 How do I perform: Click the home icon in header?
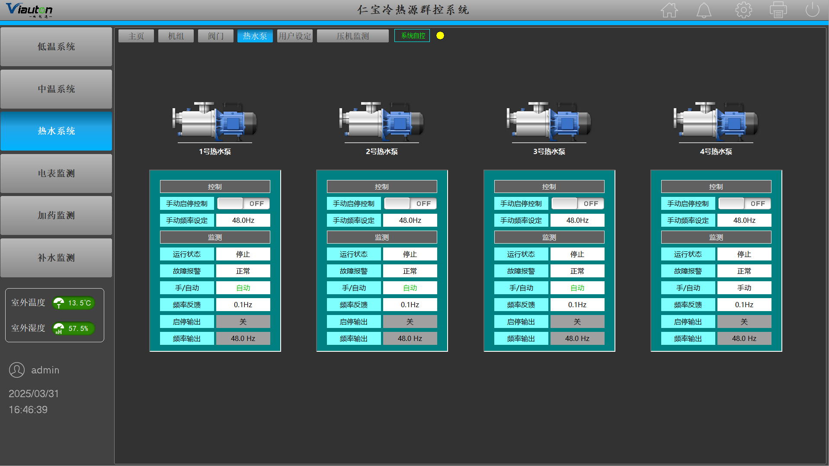669,10
